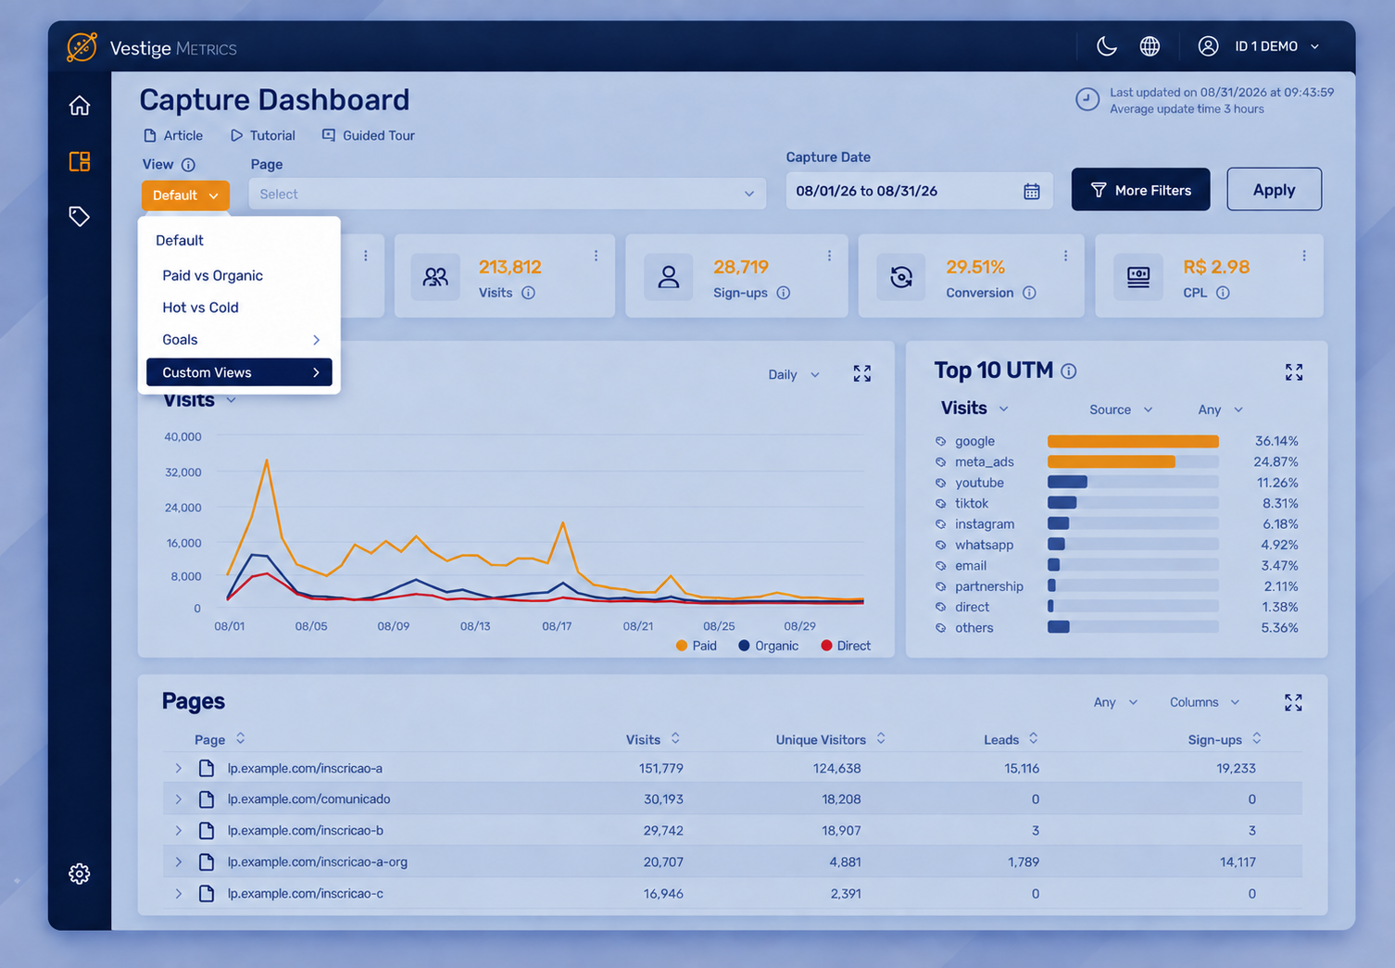
Task: Open the tag icon in sidebar
Action: (x=80, y=216)
